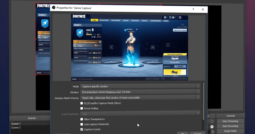This screenshot has height=134, width=255.
Task: Click the Profile tab in the preview
Action: pyautogui.click(x=144, y=21)
